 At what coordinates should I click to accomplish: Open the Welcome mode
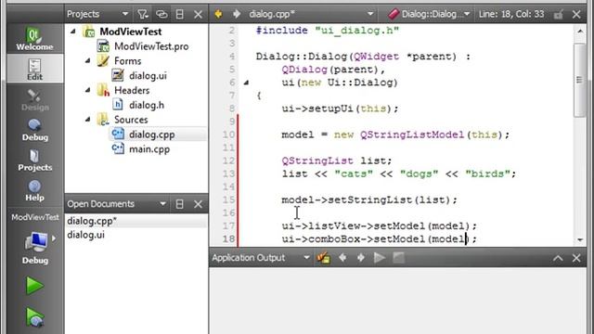[x=34, y=39]
